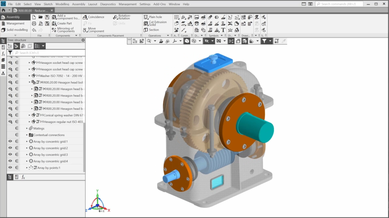Image resolution: width=389 pixels, height=218 pixels.
Task: Collapse the R00.20.00 Hexagon head bolt group
Action: click(x=30, y=82)
